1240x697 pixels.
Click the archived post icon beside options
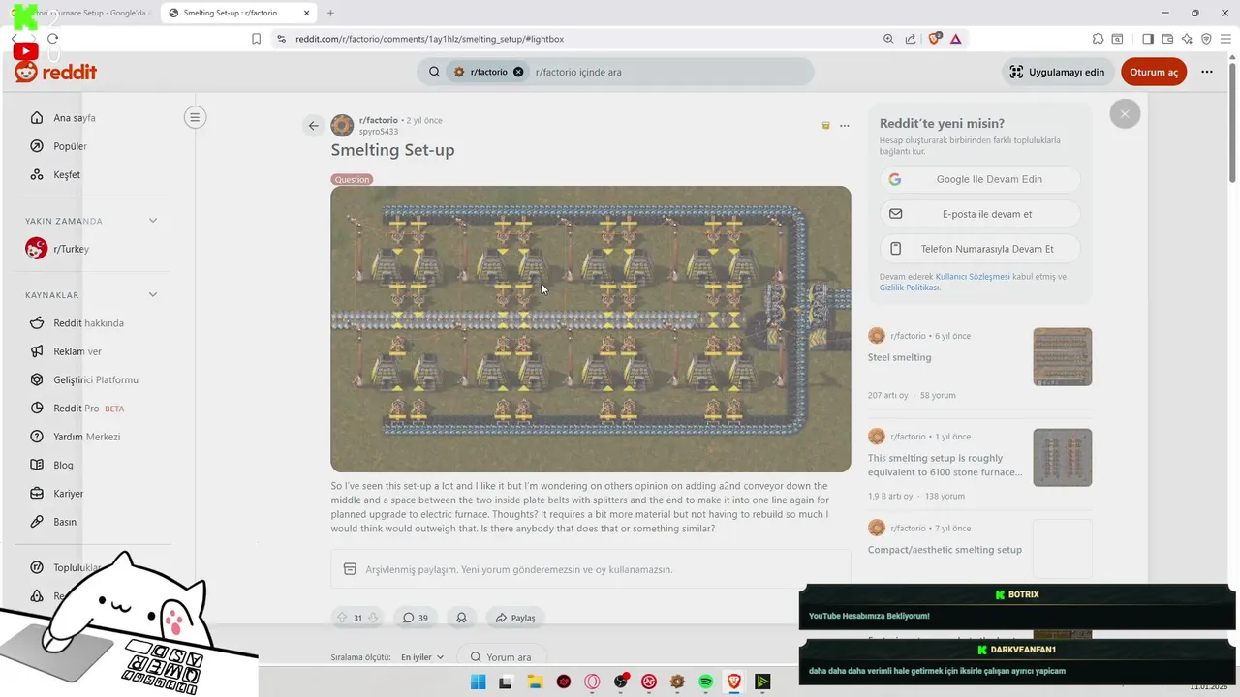(x=825, y=126)
